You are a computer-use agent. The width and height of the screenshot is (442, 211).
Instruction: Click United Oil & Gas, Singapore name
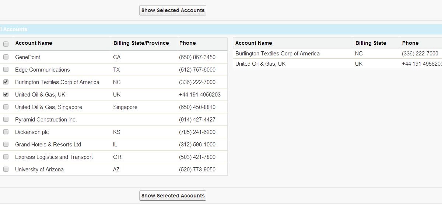point(49,107)
